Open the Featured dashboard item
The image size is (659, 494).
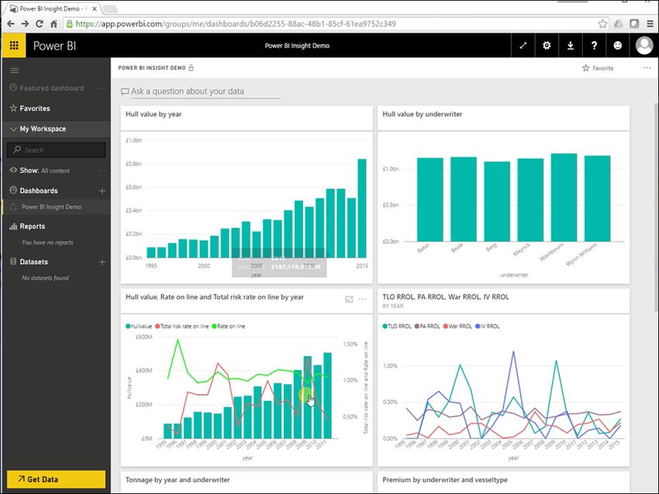(x=52, y=88)
